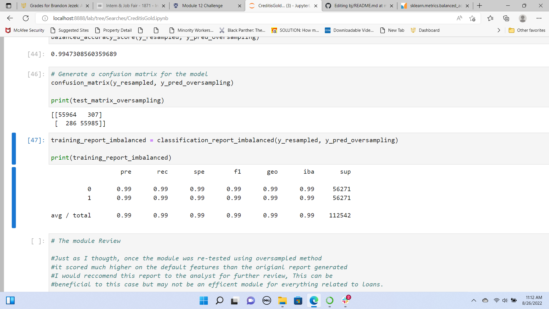Open the Favorites list icon

click(x=490, y=18)
